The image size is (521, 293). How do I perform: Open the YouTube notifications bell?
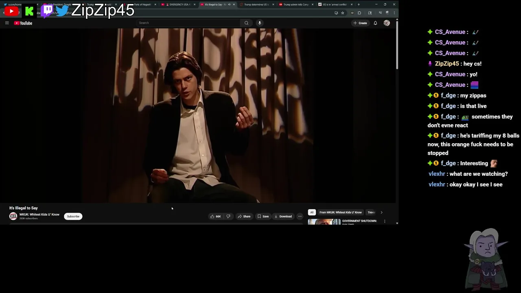tap(375, 23)
